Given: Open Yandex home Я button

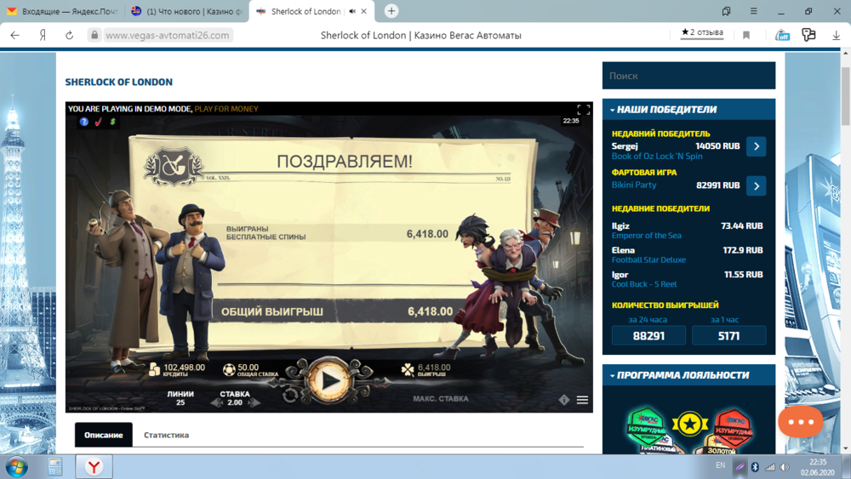Looking at the screenshot, I should coord(43,35).
